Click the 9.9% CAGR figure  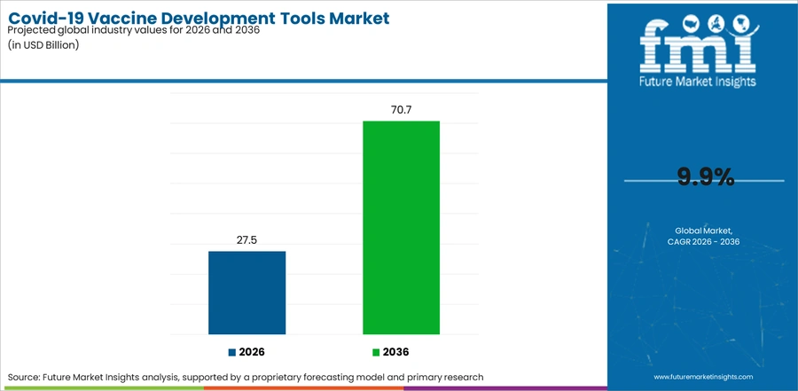[x=706, y=177]
